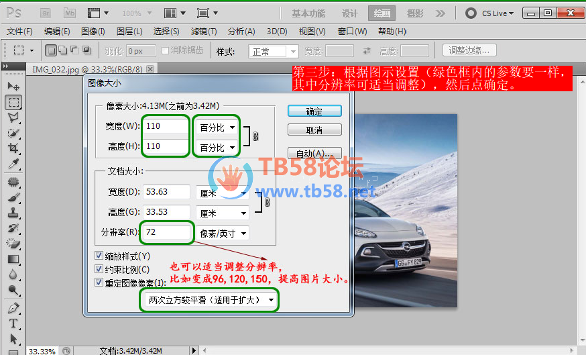Select the Horizontal Type tool
Screen dimensions: 586x355
click(x=13, y=323)
